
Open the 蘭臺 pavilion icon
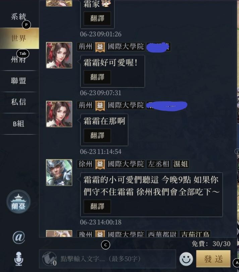[18, 202]
